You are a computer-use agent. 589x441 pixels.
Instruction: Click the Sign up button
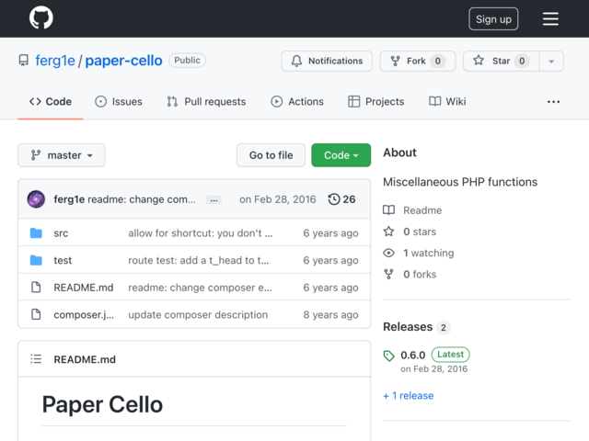[x=493, y=18]
